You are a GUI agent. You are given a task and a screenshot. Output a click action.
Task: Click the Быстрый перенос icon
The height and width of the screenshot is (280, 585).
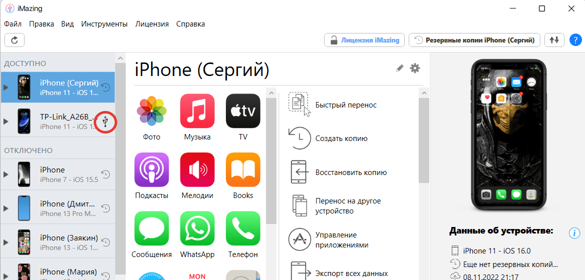coord(299,104)
